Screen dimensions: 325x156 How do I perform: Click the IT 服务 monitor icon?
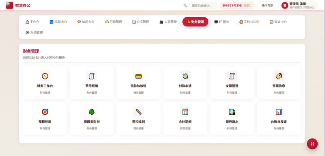[x=216, y=22]
